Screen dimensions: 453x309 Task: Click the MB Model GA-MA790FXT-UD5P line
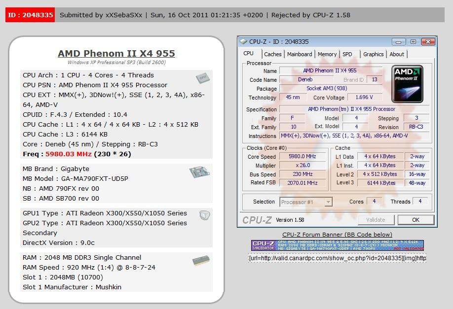coord(75,178)
